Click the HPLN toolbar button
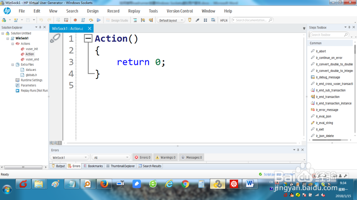 pyautogui.click(x=223, y=20)
